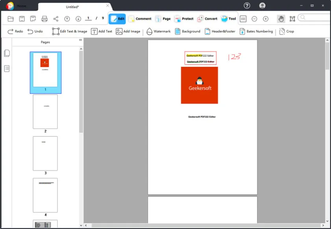
Task: Switch to the Comment tab
Action: (x=140, y=19)
